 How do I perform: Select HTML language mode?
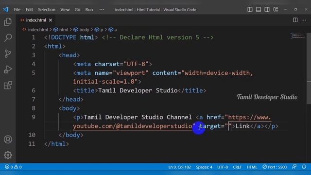point(252,167)
